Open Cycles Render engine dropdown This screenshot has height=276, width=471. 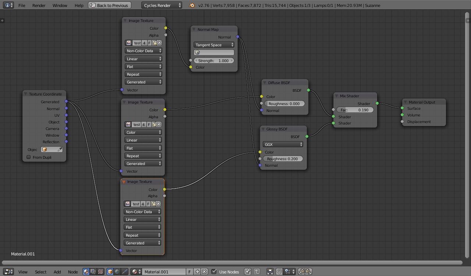(162, 5)
